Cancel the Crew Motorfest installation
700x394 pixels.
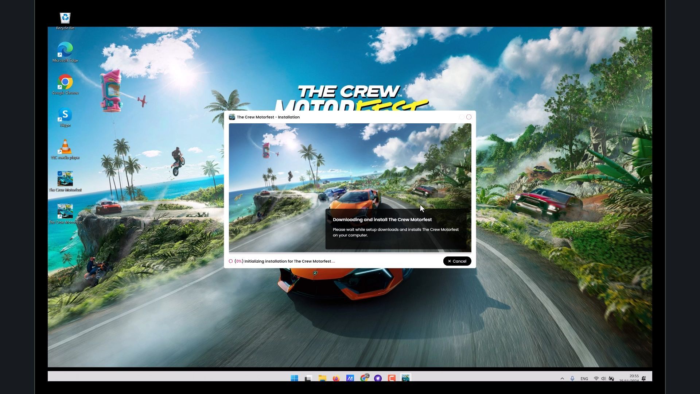pyautogui.click(x=457, y=261)
